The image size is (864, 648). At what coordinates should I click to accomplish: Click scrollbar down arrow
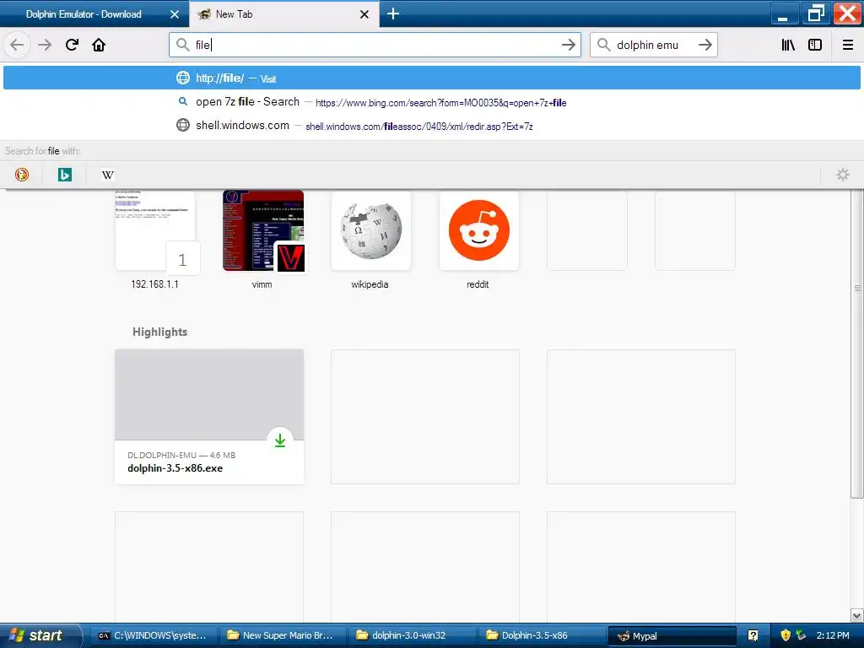click(x=857, y=615)
